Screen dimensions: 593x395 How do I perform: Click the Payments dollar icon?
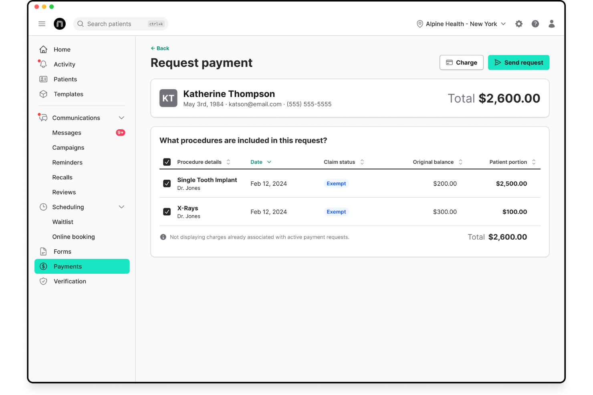point(43,267)
